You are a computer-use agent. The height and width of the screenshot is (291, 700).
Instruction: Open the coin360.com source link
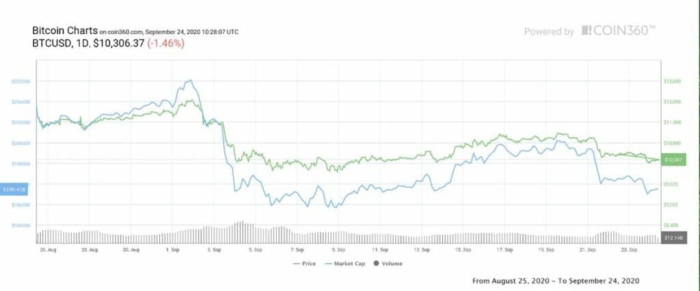click(123, 32)
